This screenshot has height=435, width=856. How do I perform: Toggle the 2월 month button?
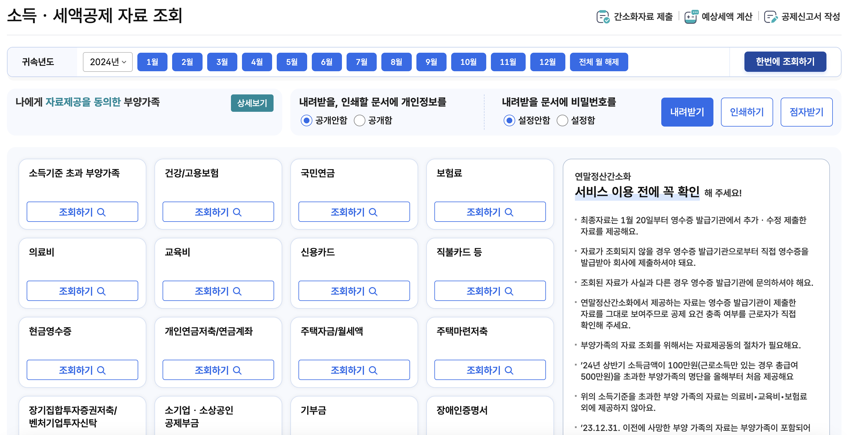(187, 62)
